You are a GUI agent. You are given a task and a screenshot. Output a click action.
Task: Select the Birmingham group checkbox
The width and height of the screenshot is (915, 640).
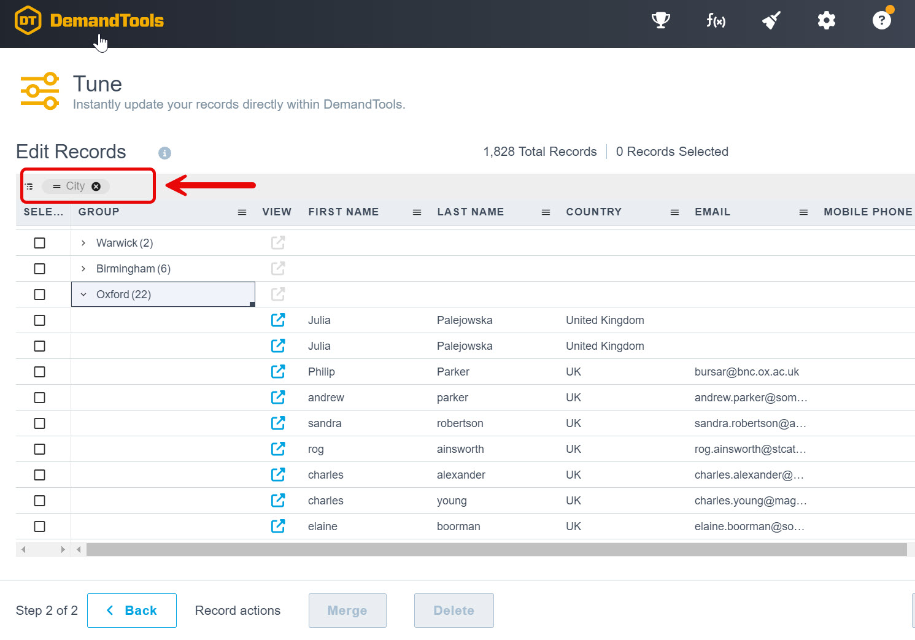[40, 269]
